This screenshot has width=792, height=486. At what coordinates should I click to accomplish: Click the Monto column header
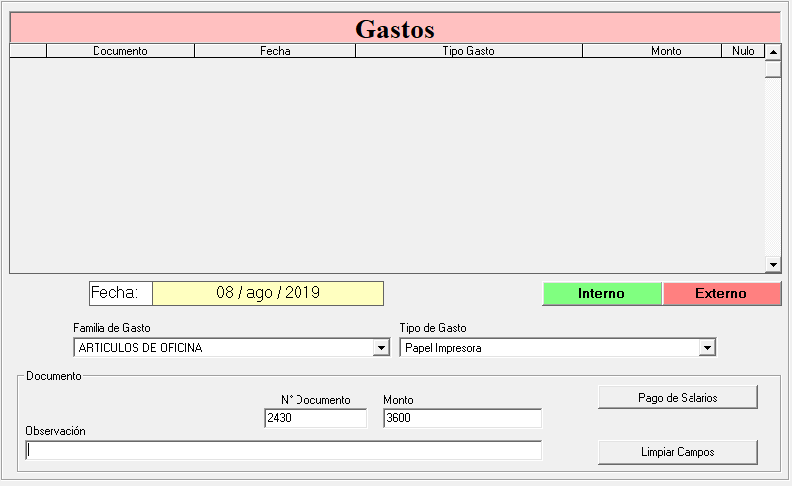coord(666,51)
